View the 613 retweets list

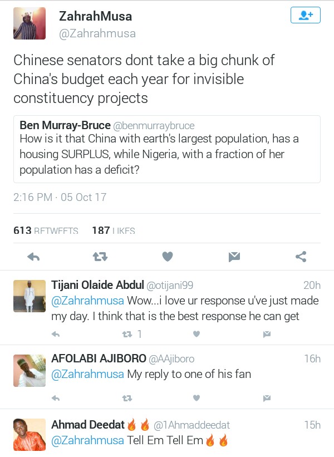pos(46,230)
